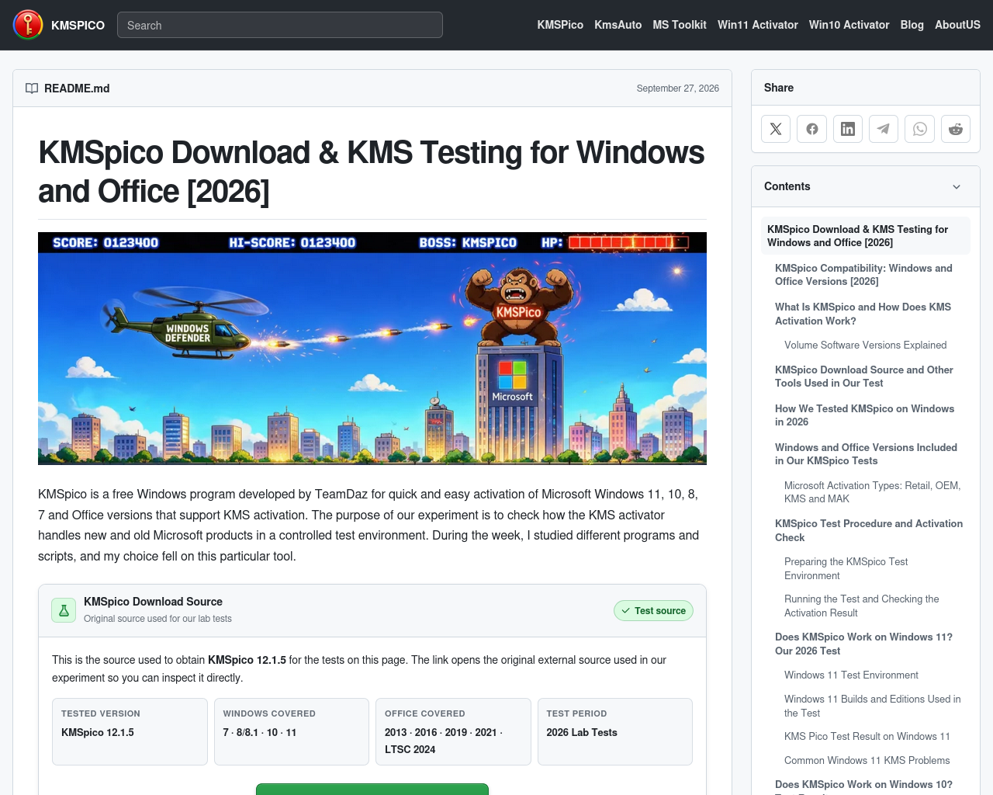
Task: Share the page on X (Twitter)
Action: point(776,129)
